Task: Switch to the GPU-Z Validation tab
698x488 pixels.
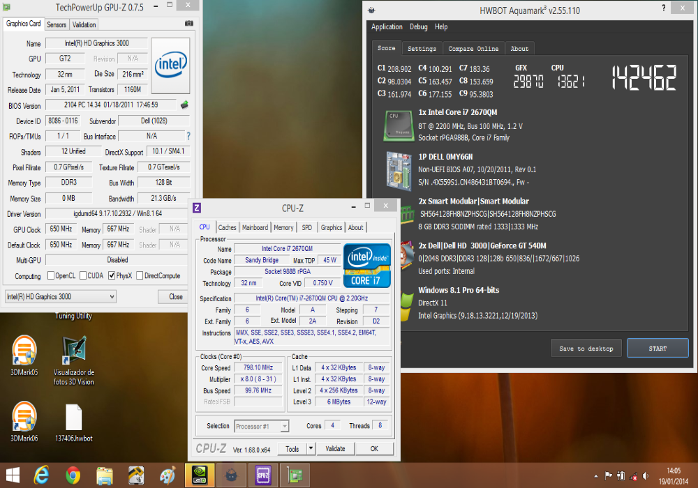Action: click(x=84, y=24)
